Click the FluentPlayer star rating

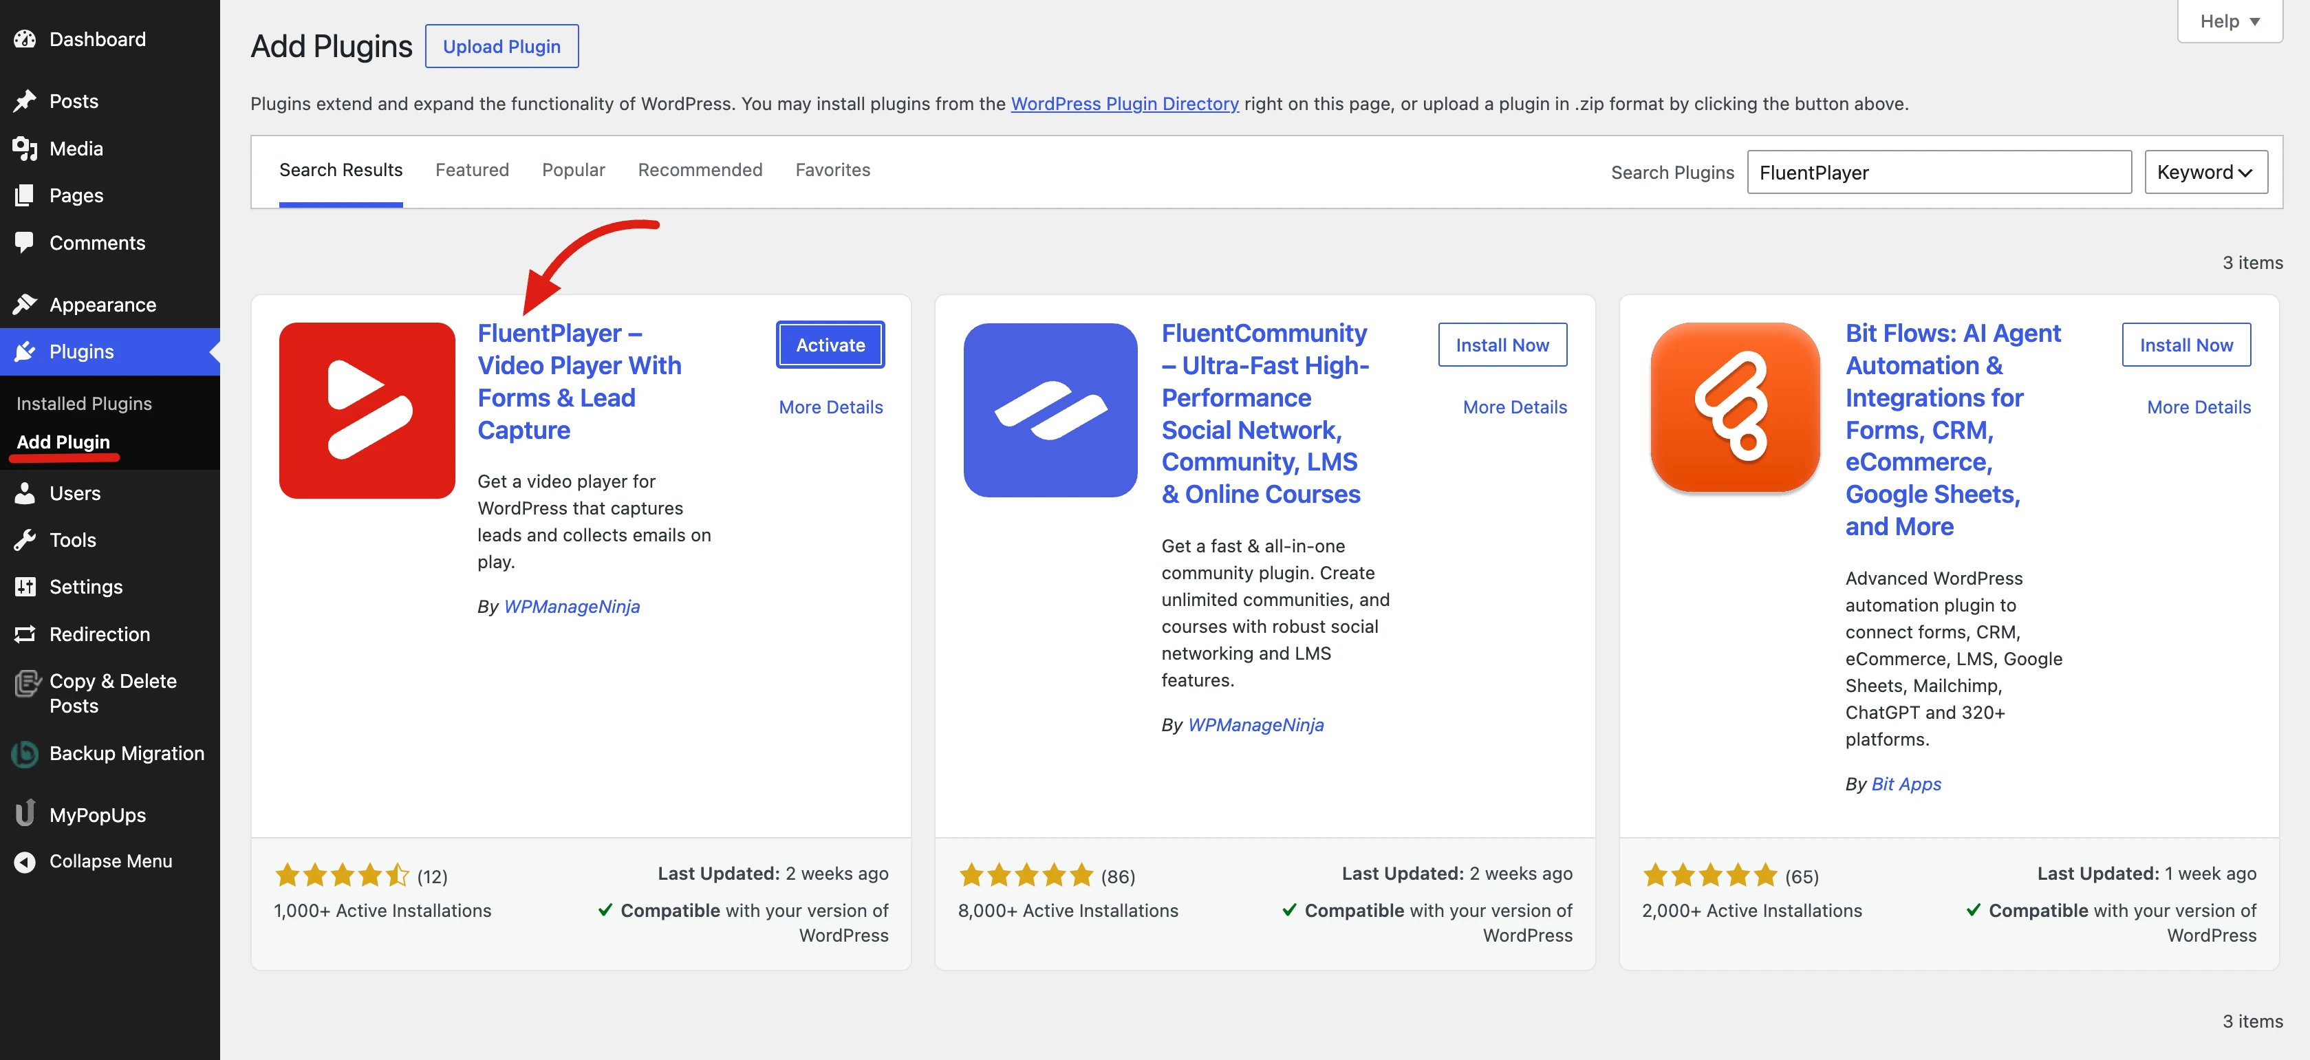tap(342, 875)
